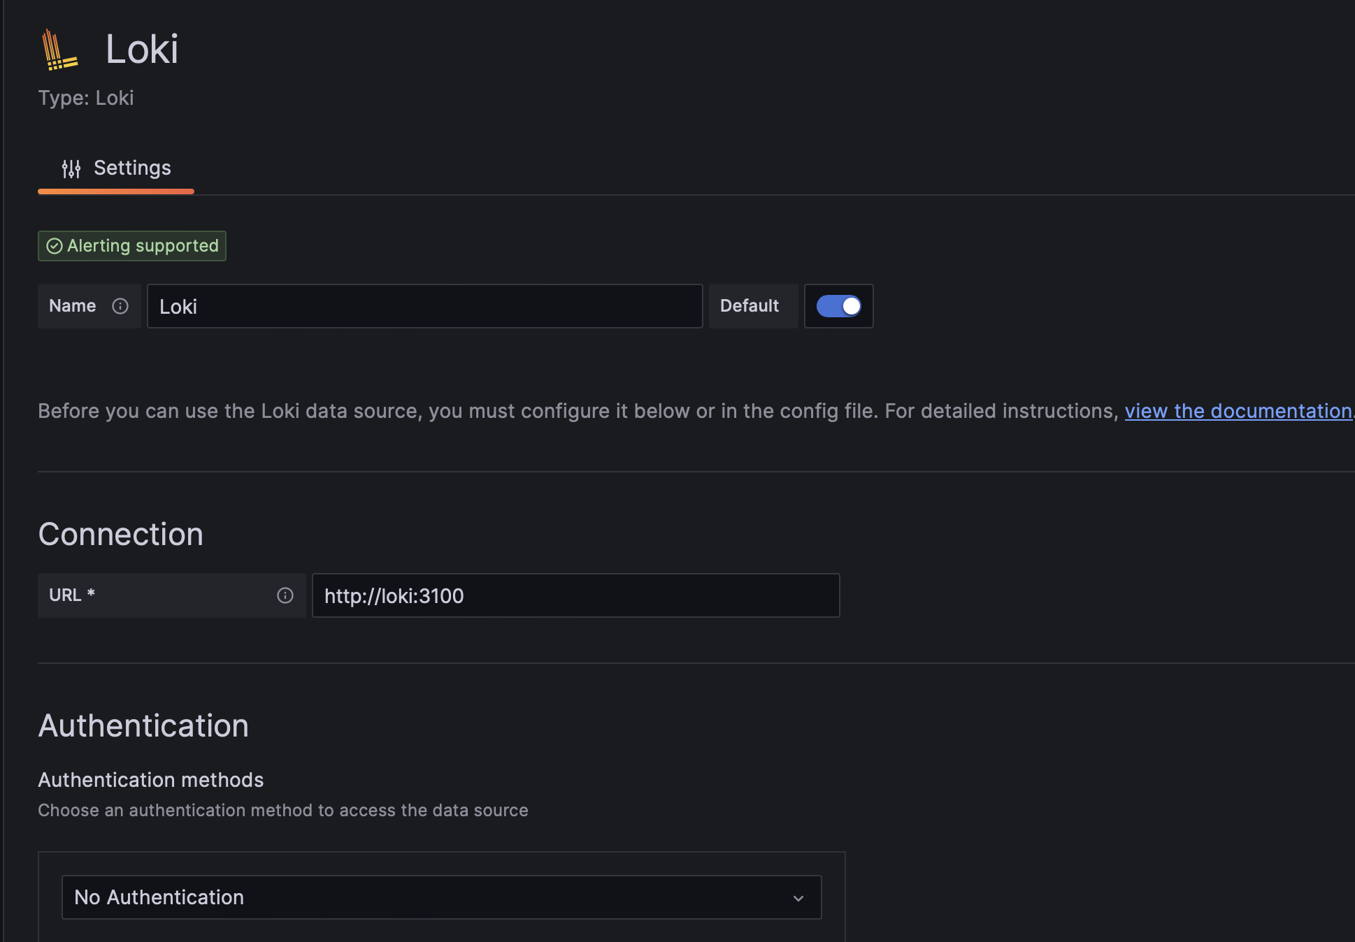Open the view the documentation link

coord(1238,411)
